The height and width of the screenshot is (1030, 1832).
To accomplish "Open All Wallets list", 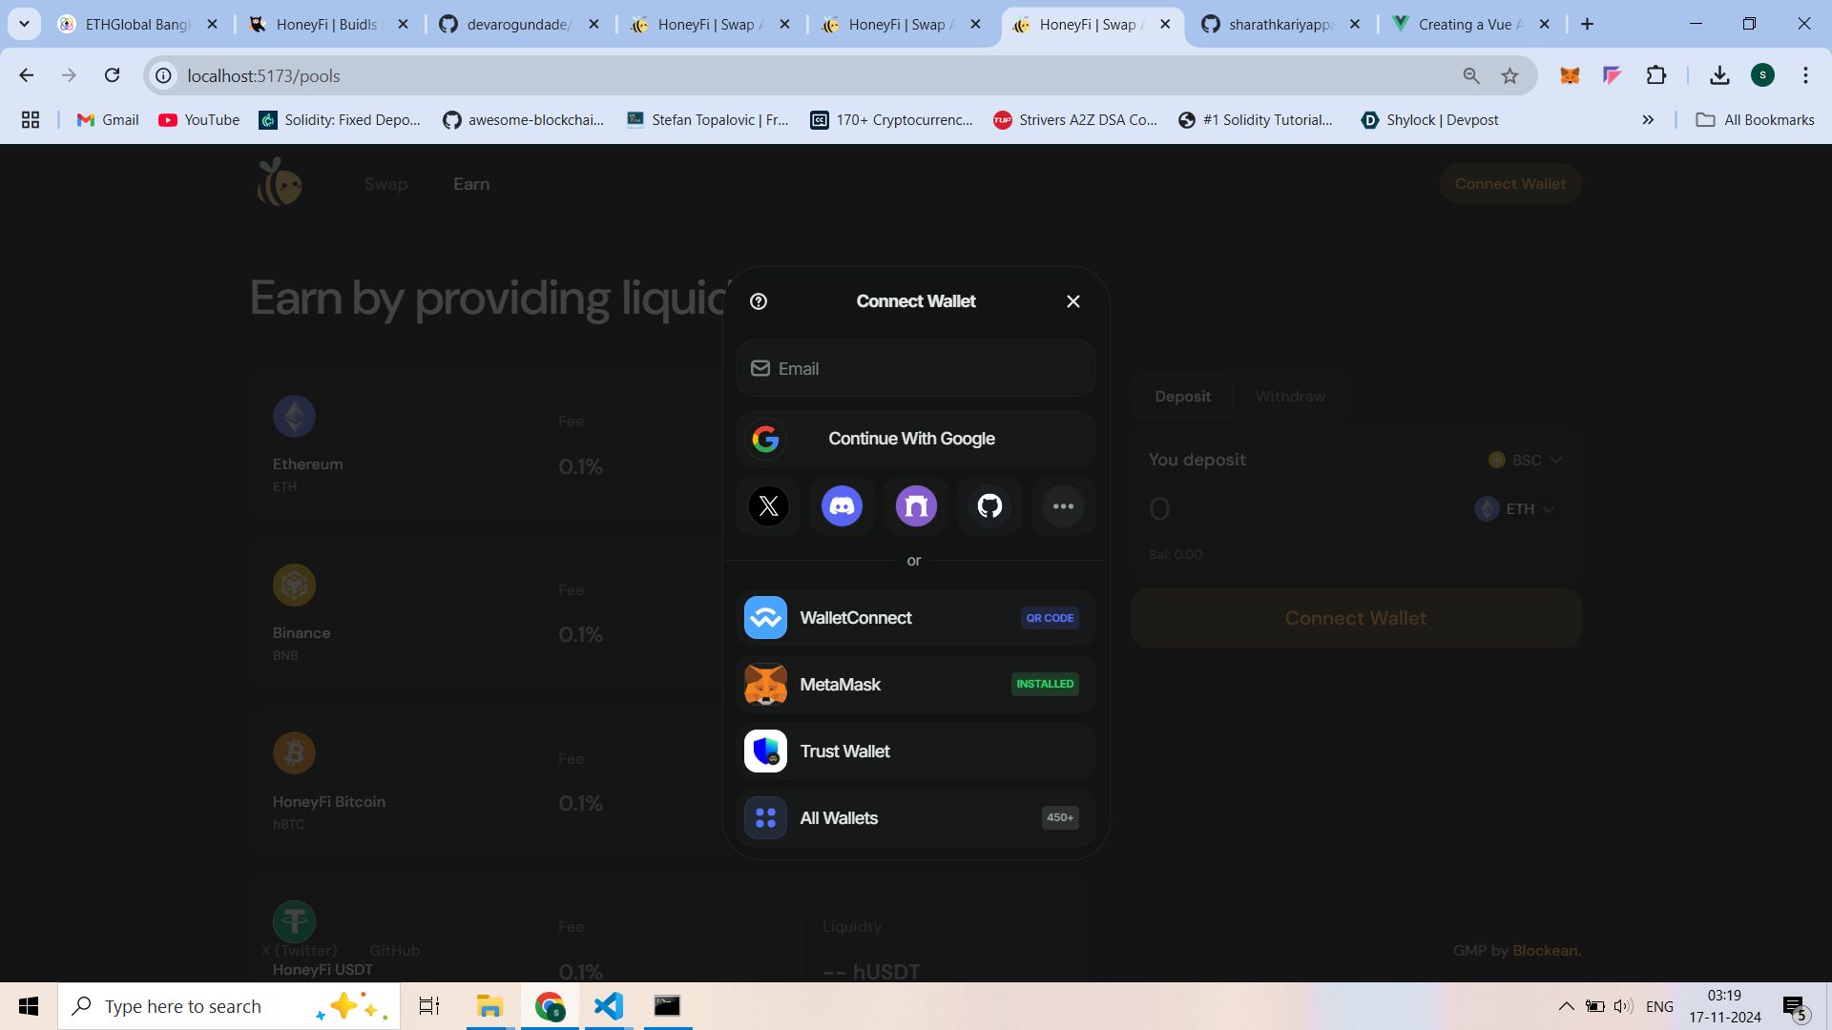I will click(x=915, y=818).
